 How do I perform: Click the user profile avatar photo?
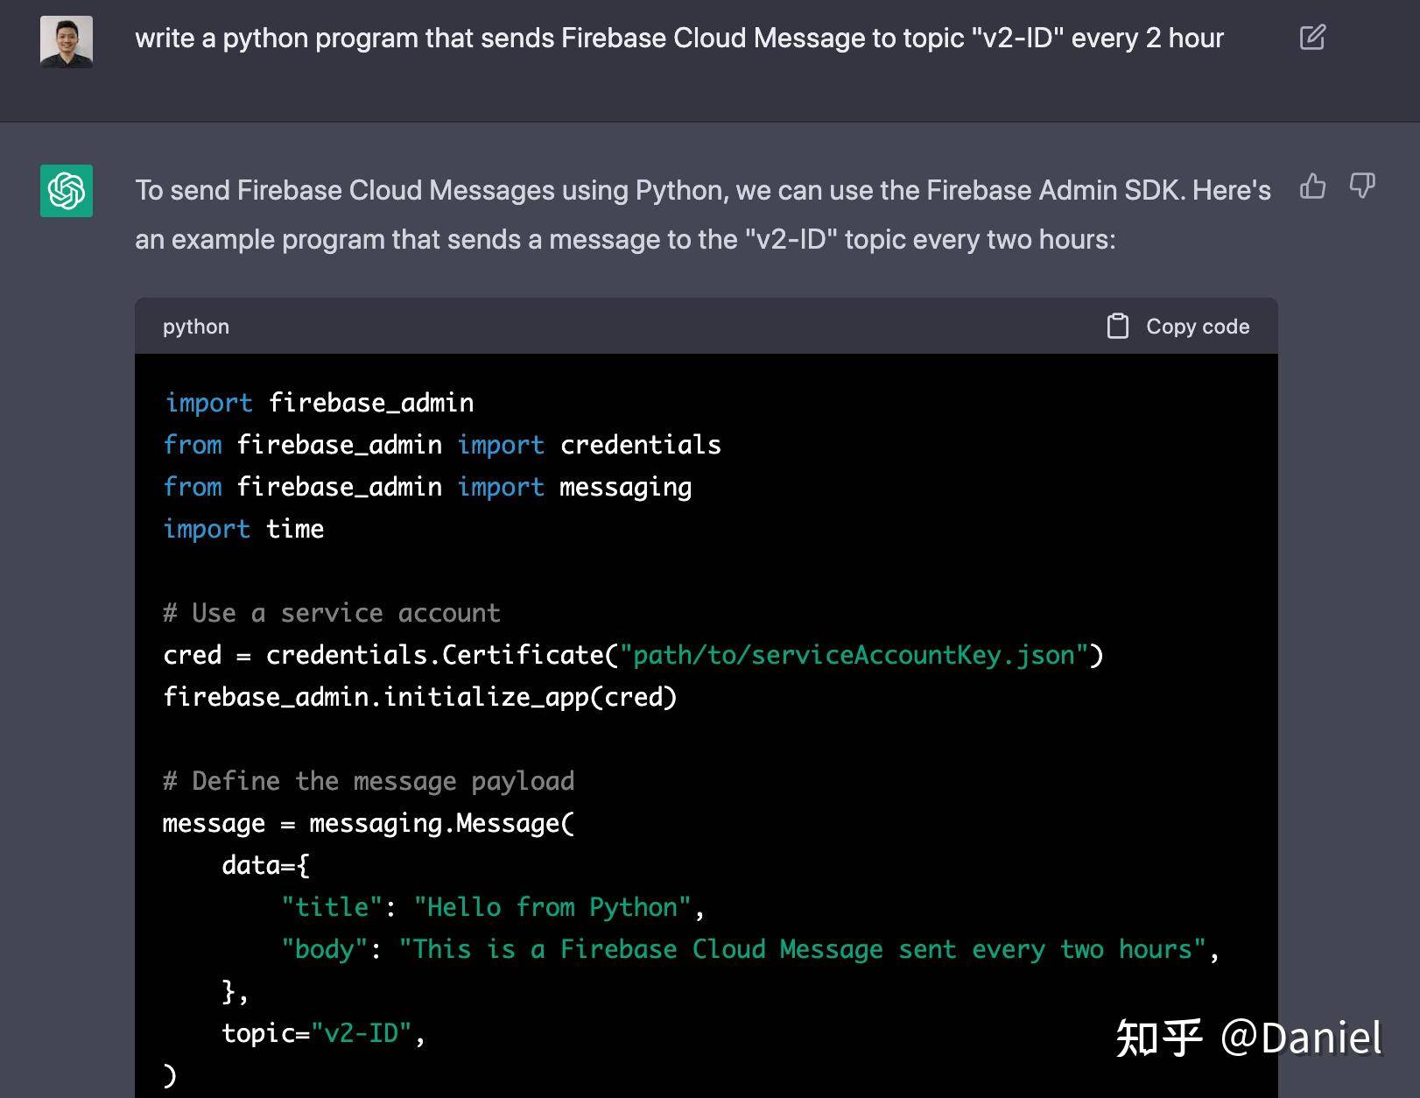click(67, 41)
